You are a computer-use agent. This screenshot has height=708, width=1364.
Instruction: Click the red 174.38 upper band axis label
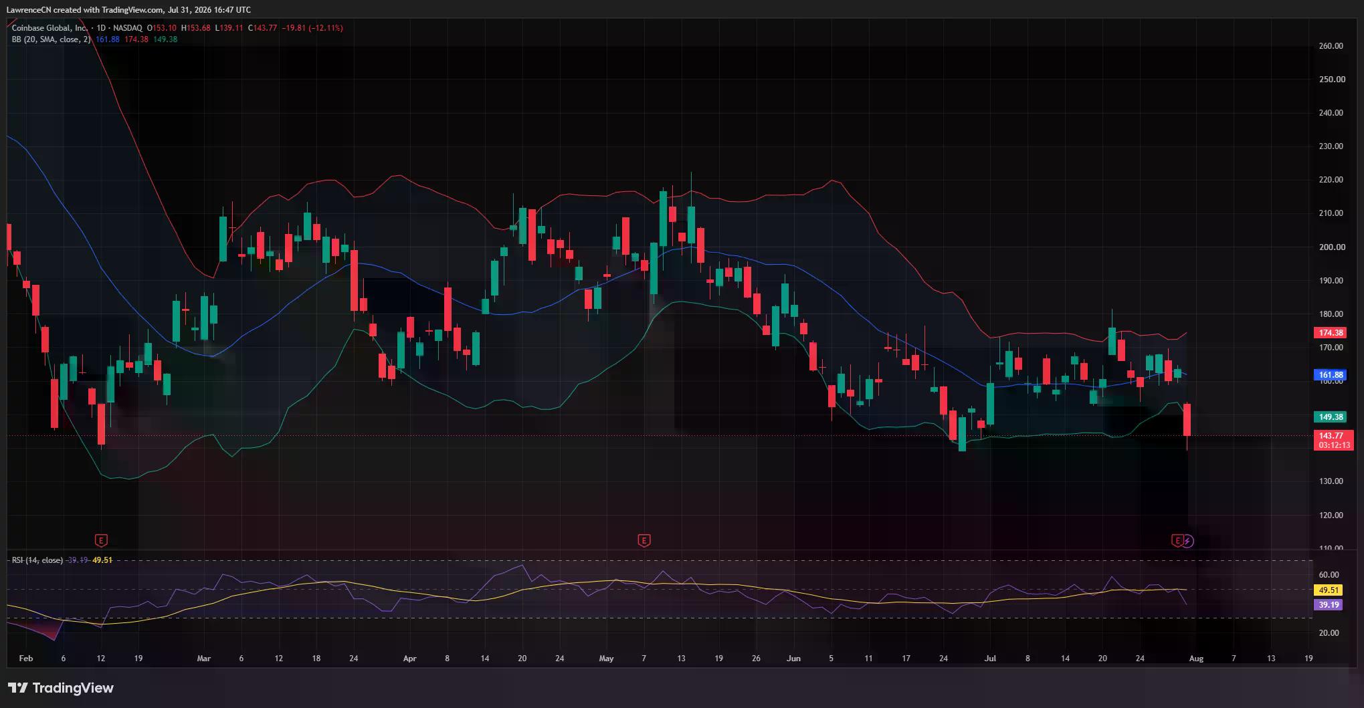pos(1331,332)
